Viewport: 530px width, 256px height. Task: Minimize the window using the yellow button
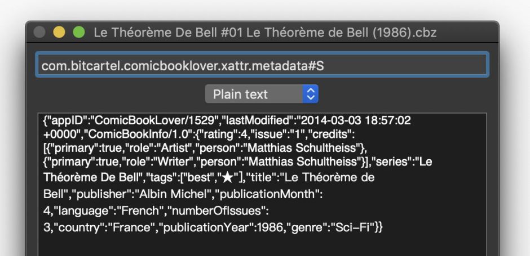[59, 32]
